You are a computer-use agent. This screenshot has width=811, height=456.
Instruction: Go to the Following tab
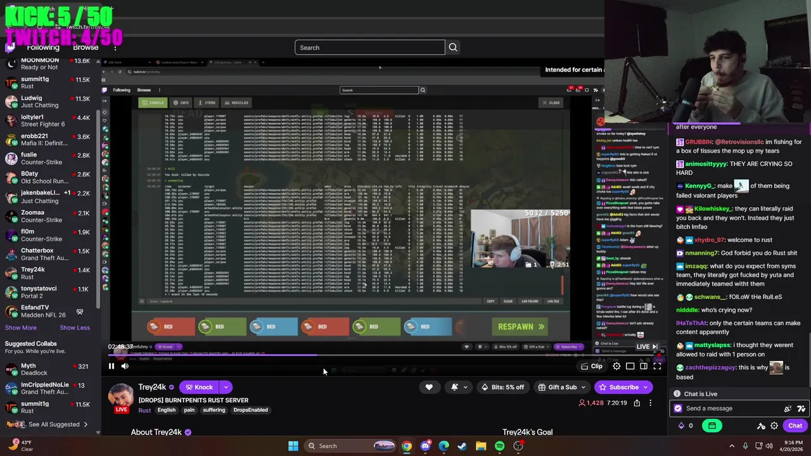click(x=43, y=47)
